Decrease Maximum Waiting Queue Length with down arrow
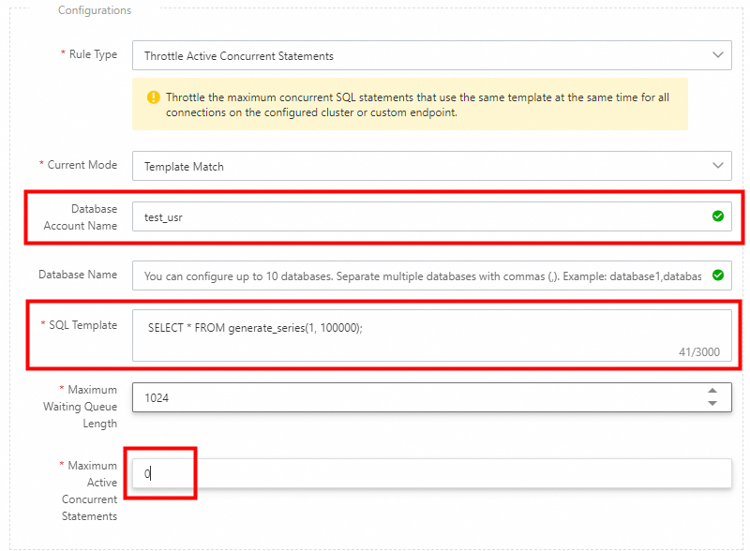The height and width of the screenshot is (551, 750). 712,404
